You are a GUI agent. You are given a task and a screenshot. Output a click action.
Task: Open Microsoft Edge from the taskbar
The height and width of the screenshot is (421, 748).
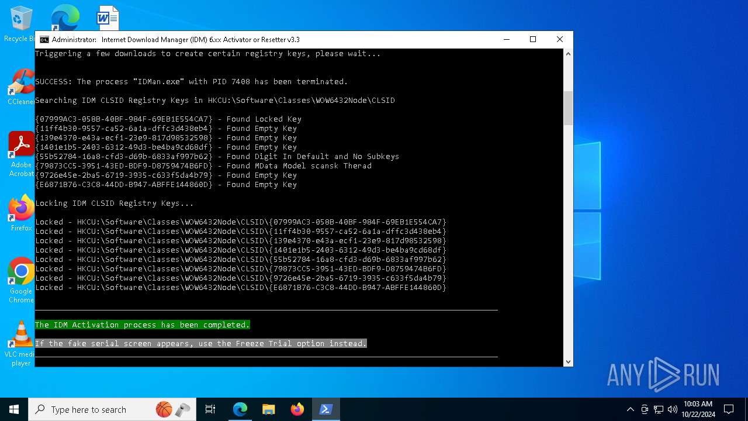coord(240,409)
